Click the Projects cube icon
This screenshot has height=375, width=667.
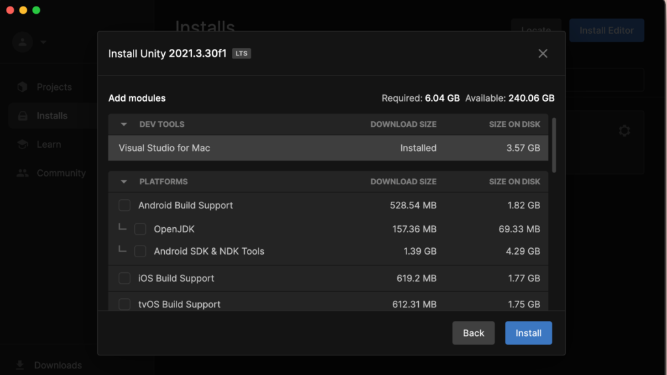coord(23,87)
